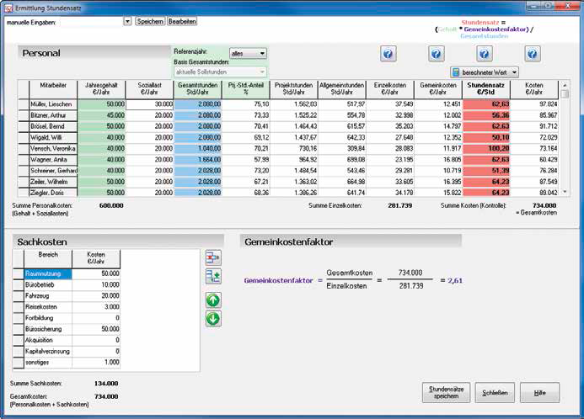The height and width of the screenshot is (419, 584).
Task: Click the Hilfe button
Action: pyautogui.click(x=539, y=393)
